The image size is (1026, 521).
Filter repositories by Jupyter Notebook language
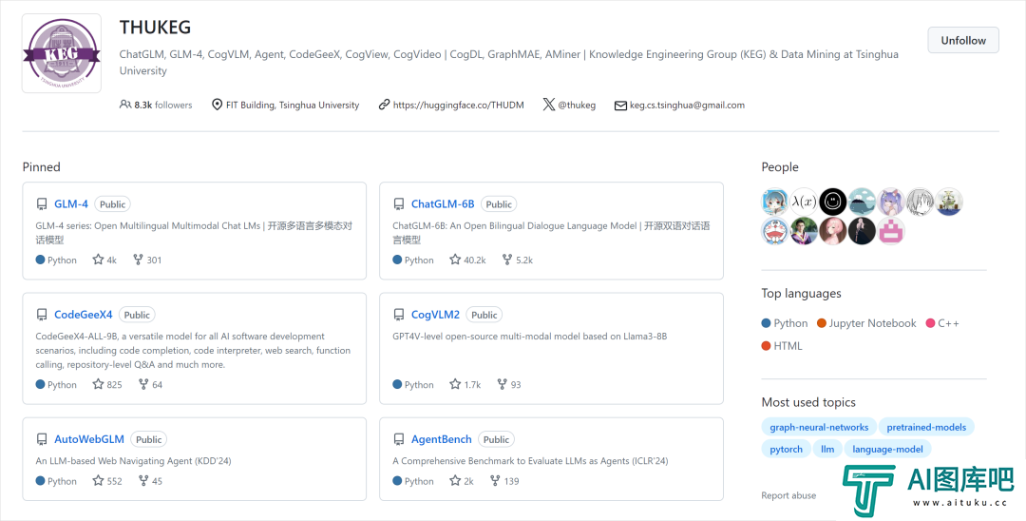[x=866, y=323]
